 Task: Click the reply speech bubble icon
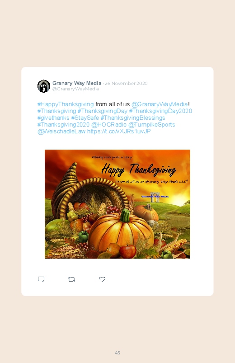point(41,279)
